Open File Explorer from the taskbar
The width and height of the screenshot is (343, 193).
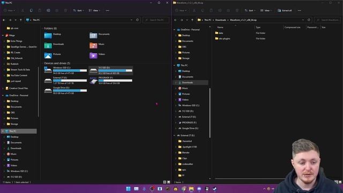[x=191, y=189]
